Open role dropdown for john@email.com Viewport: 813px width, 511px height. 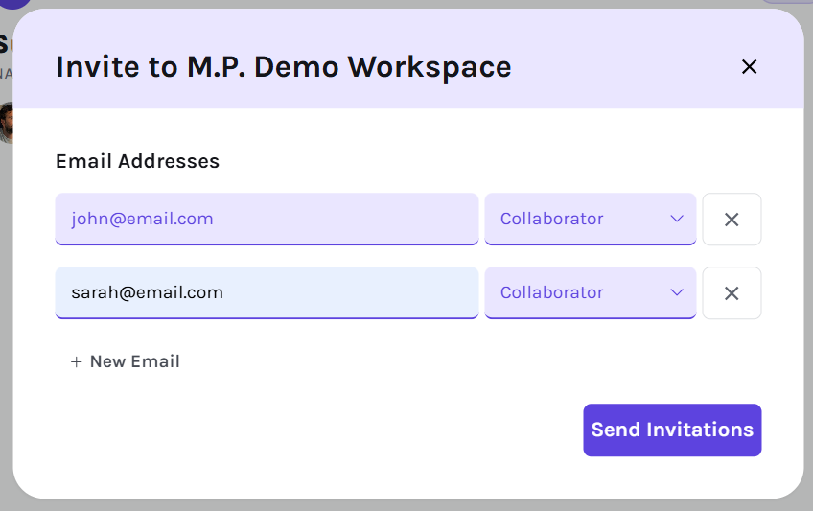[x=590, y=220]
